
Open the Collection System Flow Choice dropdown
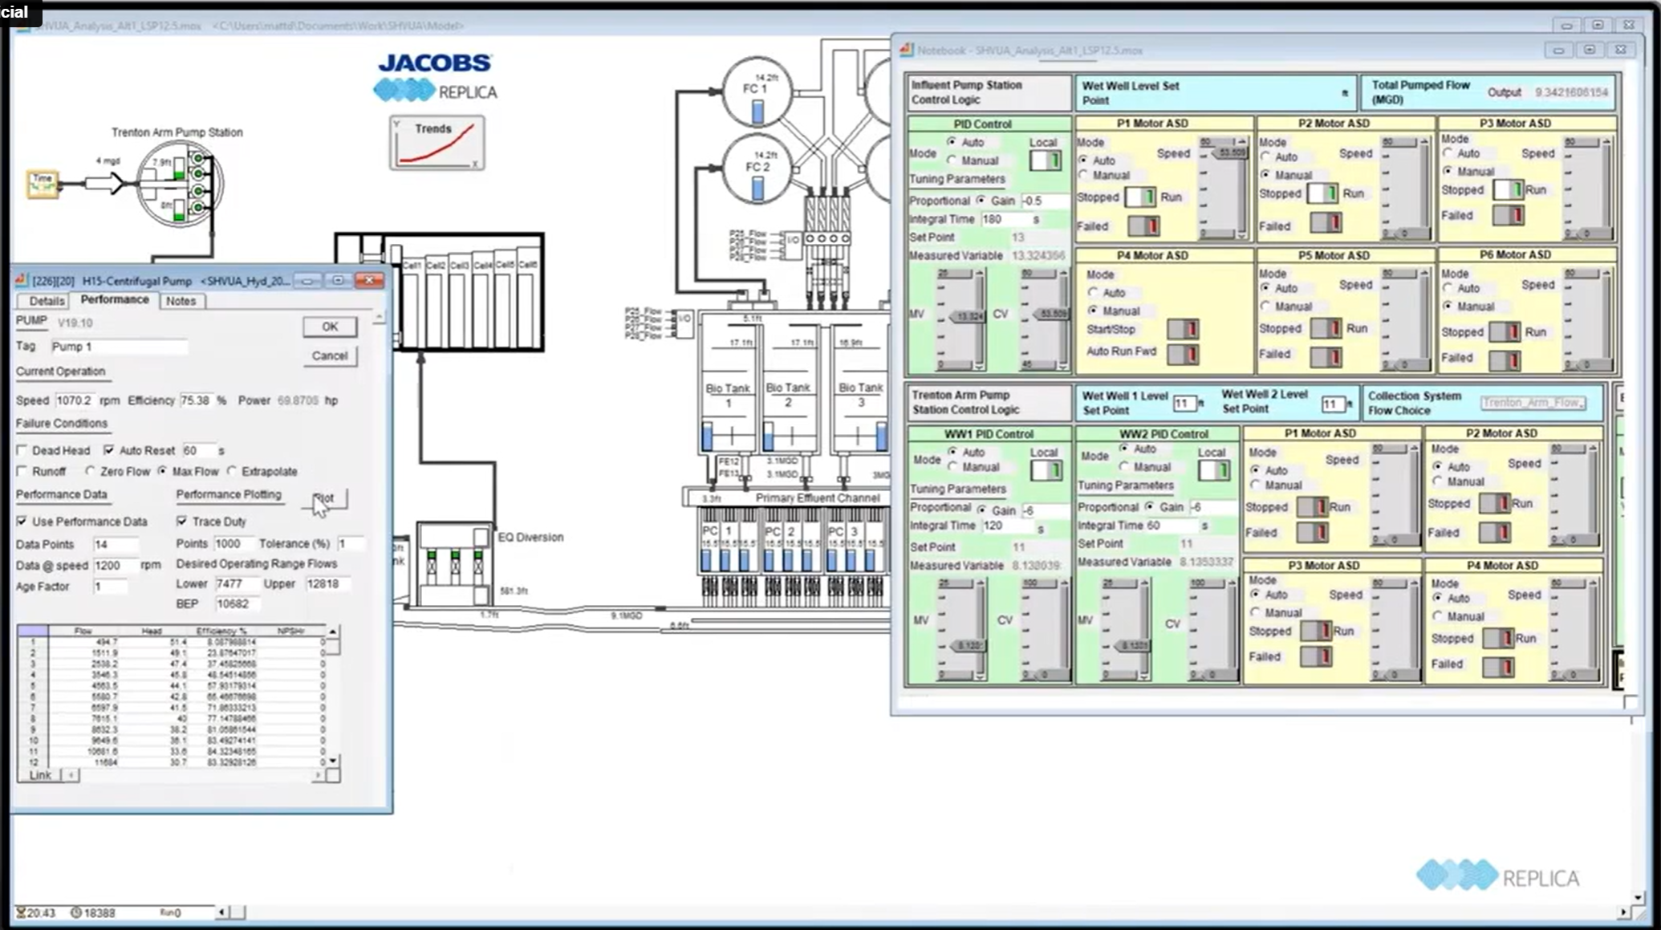[1533, 403]
